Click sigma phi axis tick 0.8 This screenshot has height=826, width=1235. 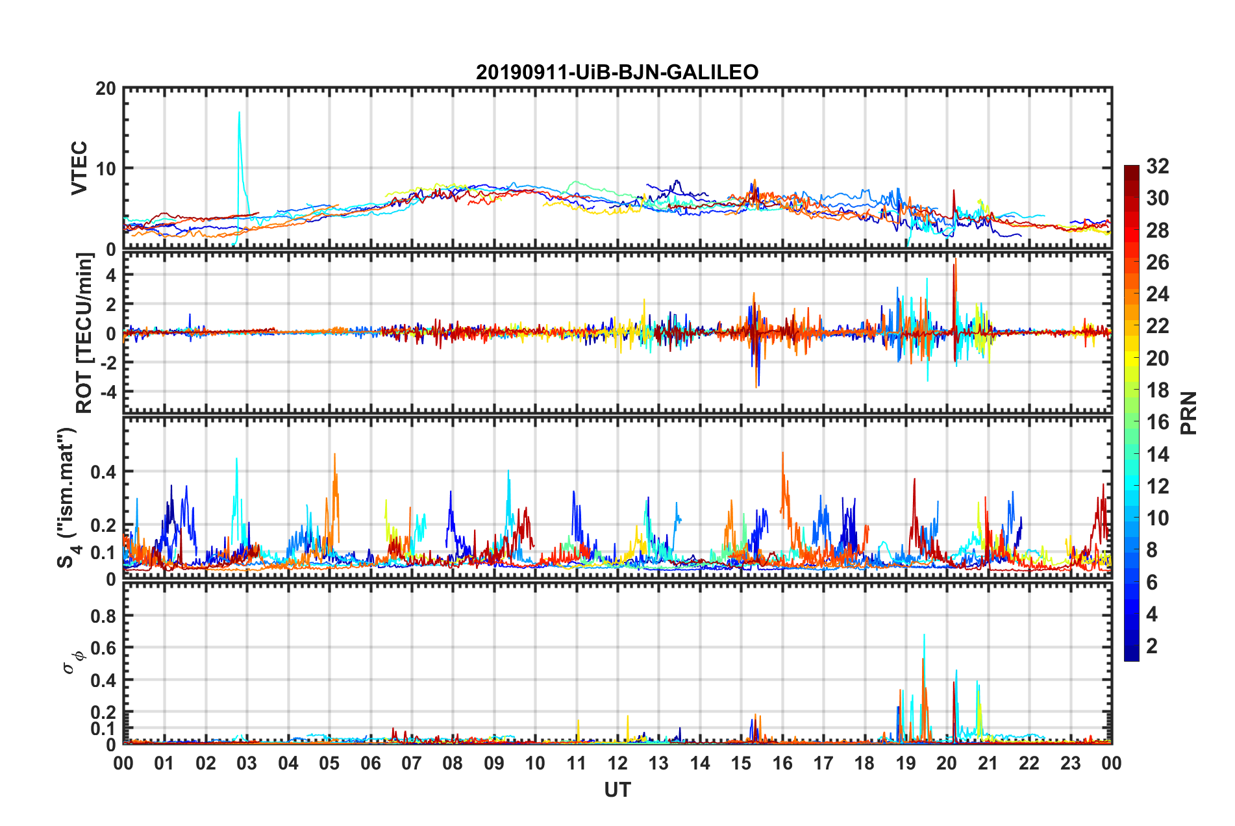tap(103, 616)
